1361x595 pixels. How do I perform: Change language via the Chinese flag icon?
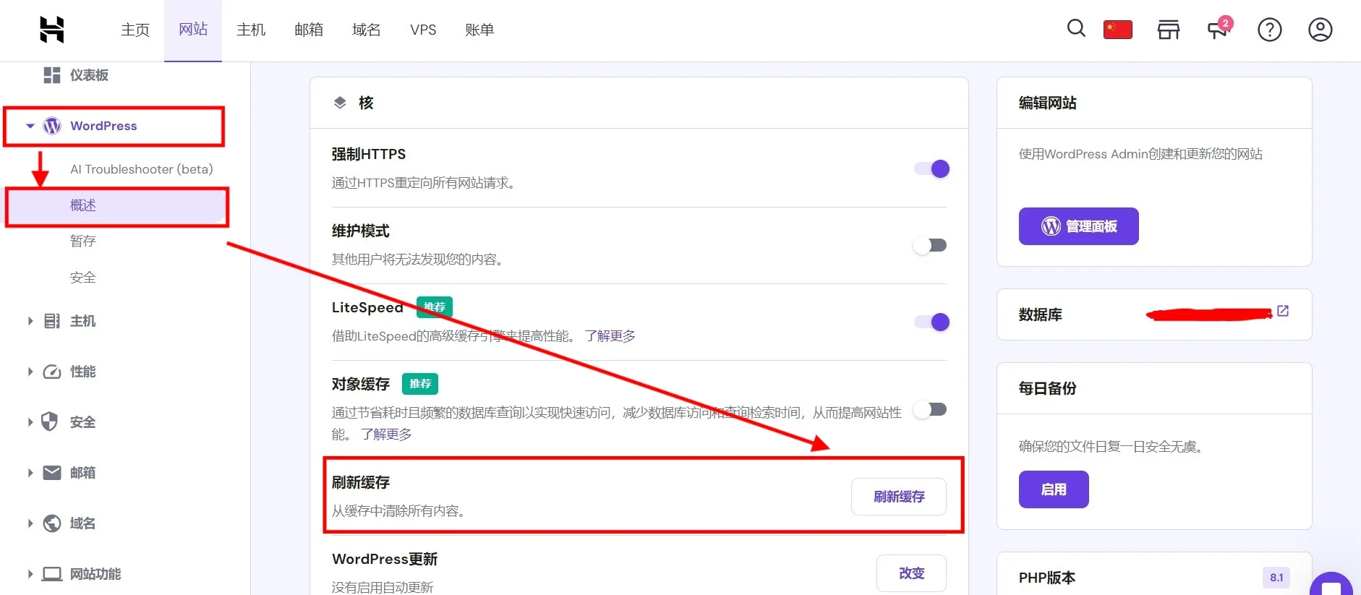pos(1117,30)
